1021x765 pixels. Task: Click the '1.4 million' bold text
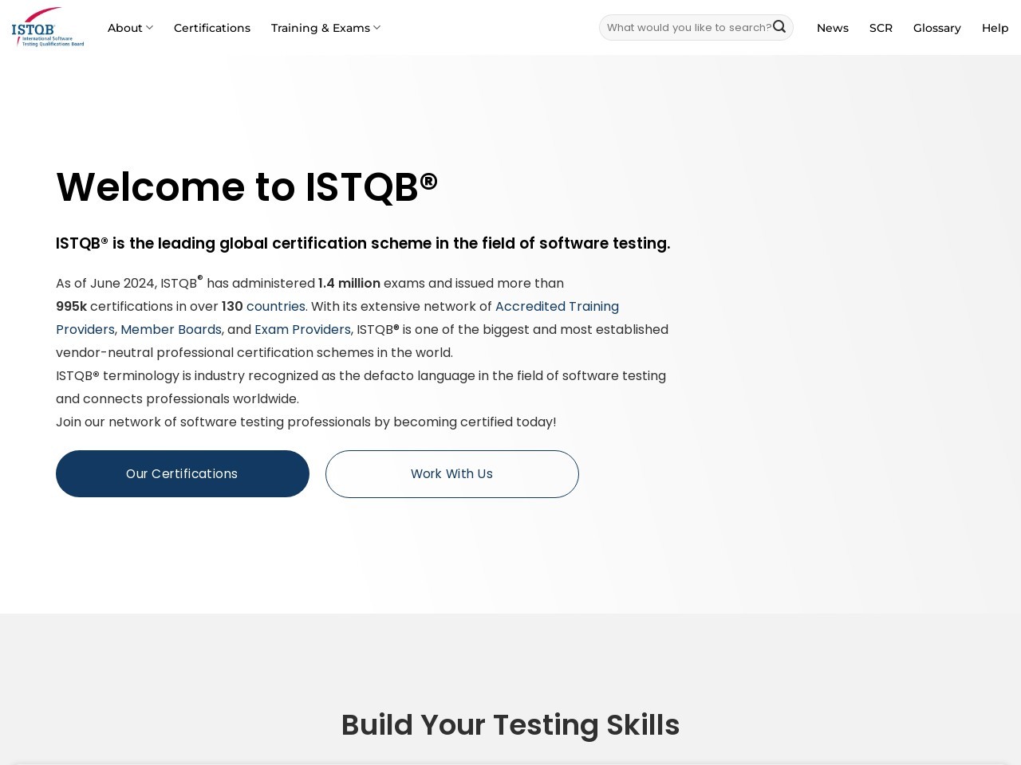pyautogui.click(x=349, y=283)
